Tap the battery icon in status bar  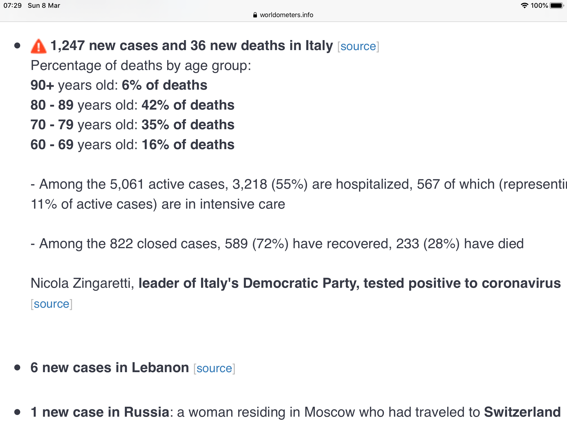(x=557, y=6)
